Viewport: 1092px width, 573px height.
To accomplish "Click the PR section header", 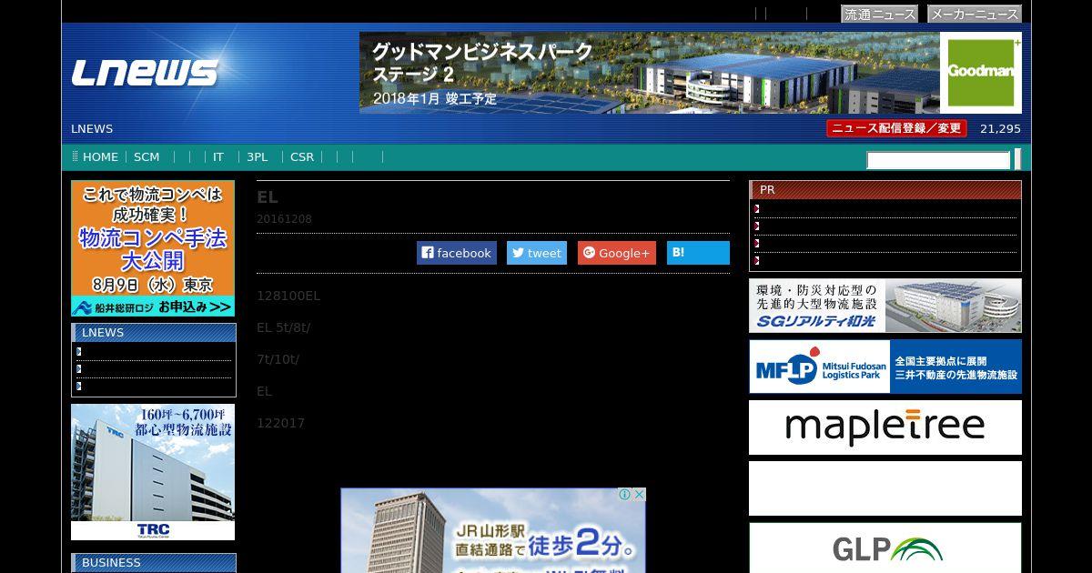I will (885, 189).
